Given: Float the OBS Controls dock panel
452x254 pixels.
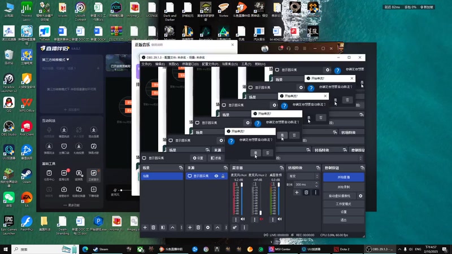Looking at the screenshot, I should click(362, 168).
